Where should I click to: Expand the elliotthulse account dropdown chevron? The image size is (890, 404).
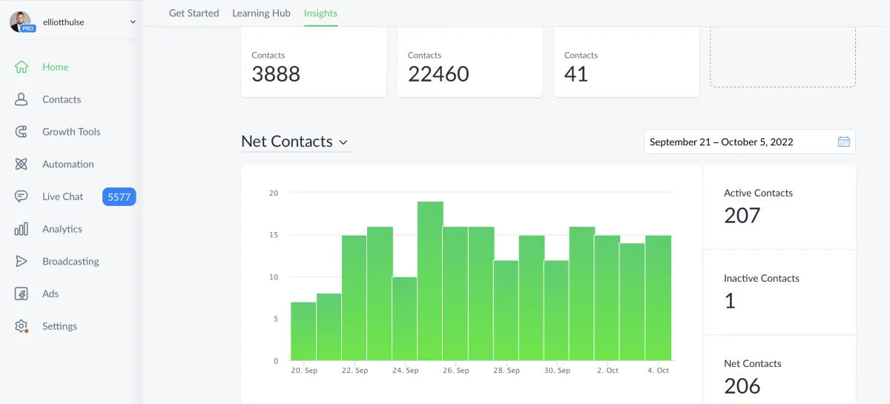133,22
